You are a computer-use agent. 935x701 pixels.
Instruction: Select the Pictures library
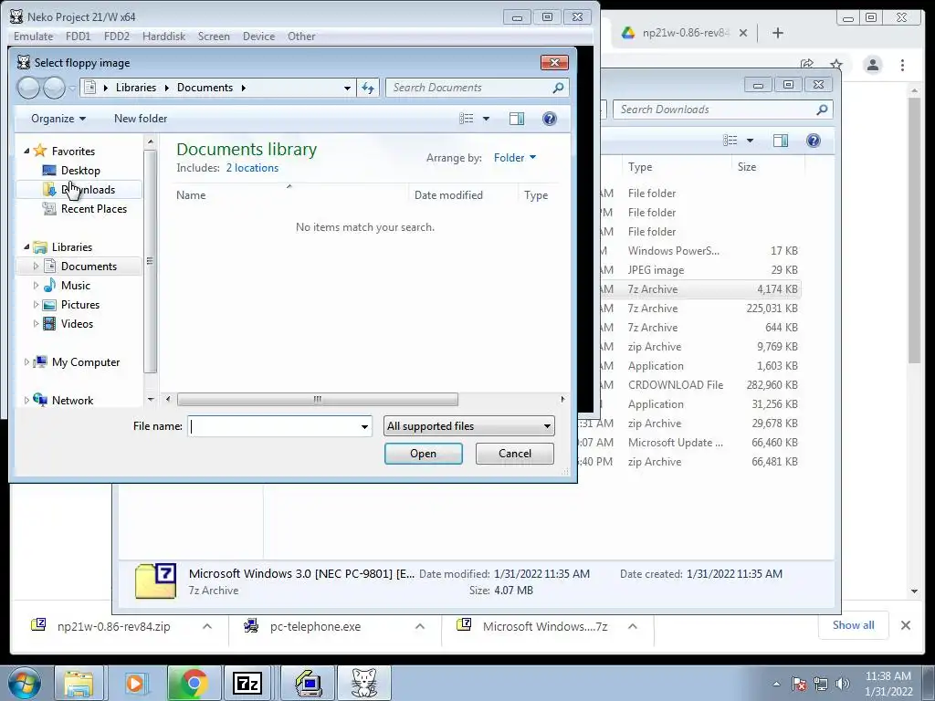tap(80, 305)
